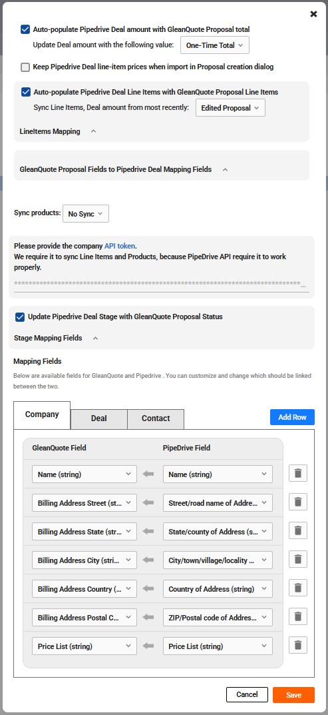Toggle Auto-populate Pipedrive Deal Line Items checkbox
This screenshot has height=715, width=328.
point(26,92)
